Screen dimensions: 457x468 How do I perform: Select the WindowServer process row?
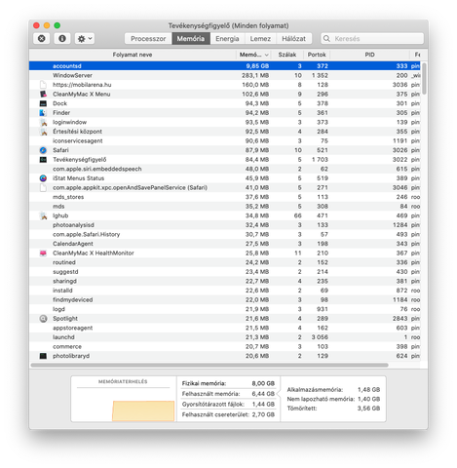click(225, 75)
